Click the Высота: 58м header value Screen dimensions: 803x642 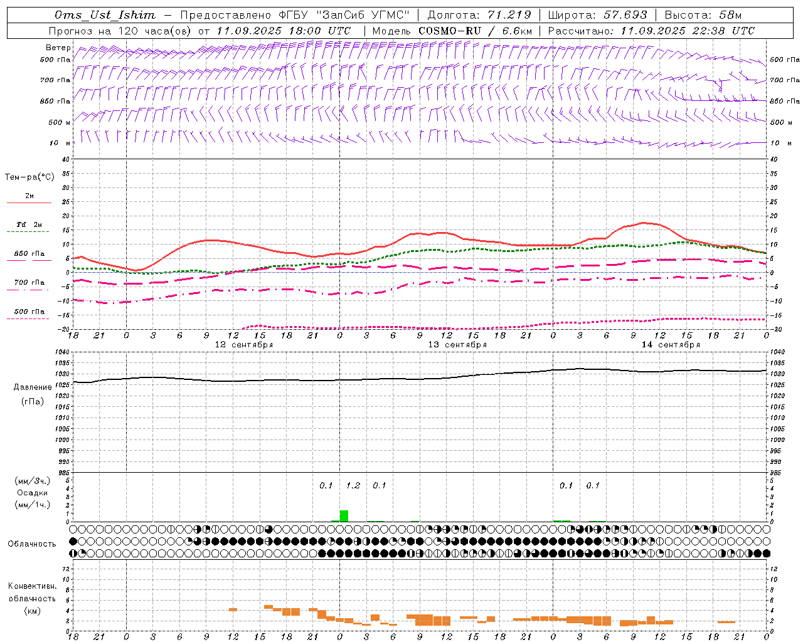point(703,15)
